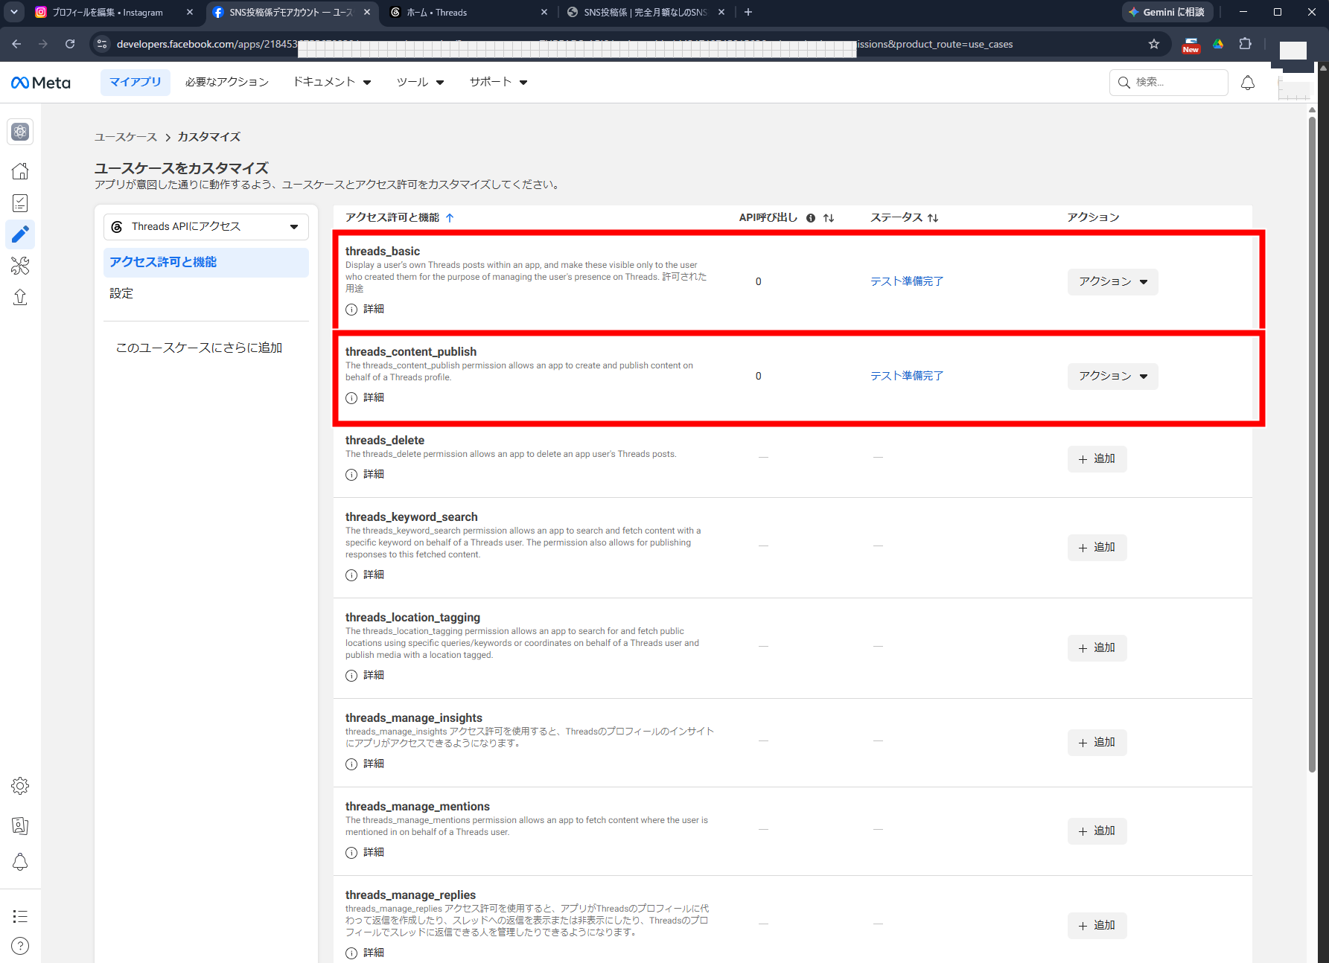Select the pencil use cases sidebar icon
Image resolution: width=1329 pixels, height=963 pixels.
tap(20, 234)
